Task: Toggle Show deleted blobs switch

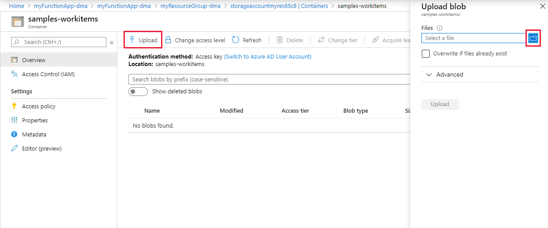Action: tap(138, 92)
